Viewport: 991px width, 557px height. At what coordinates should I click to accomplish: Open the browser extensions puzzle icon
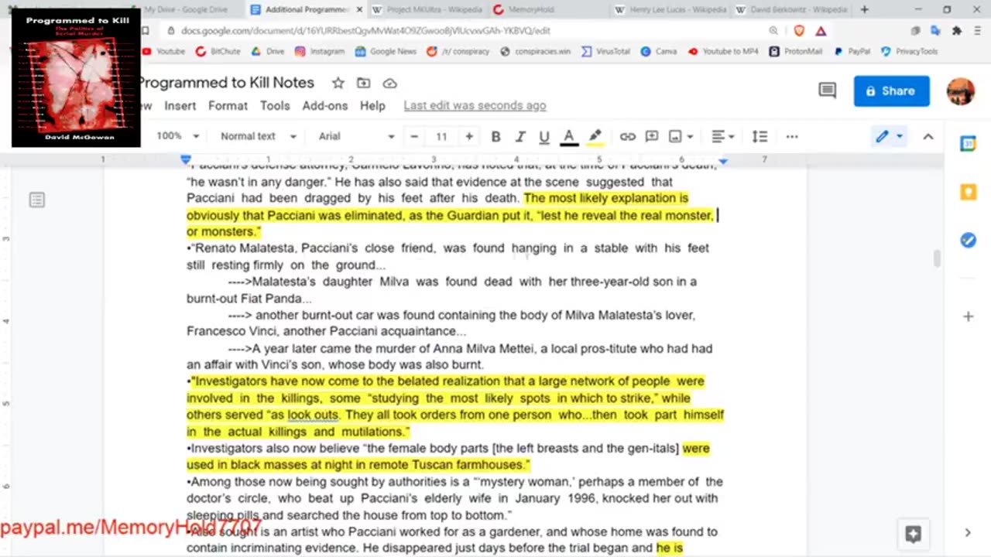957,31
